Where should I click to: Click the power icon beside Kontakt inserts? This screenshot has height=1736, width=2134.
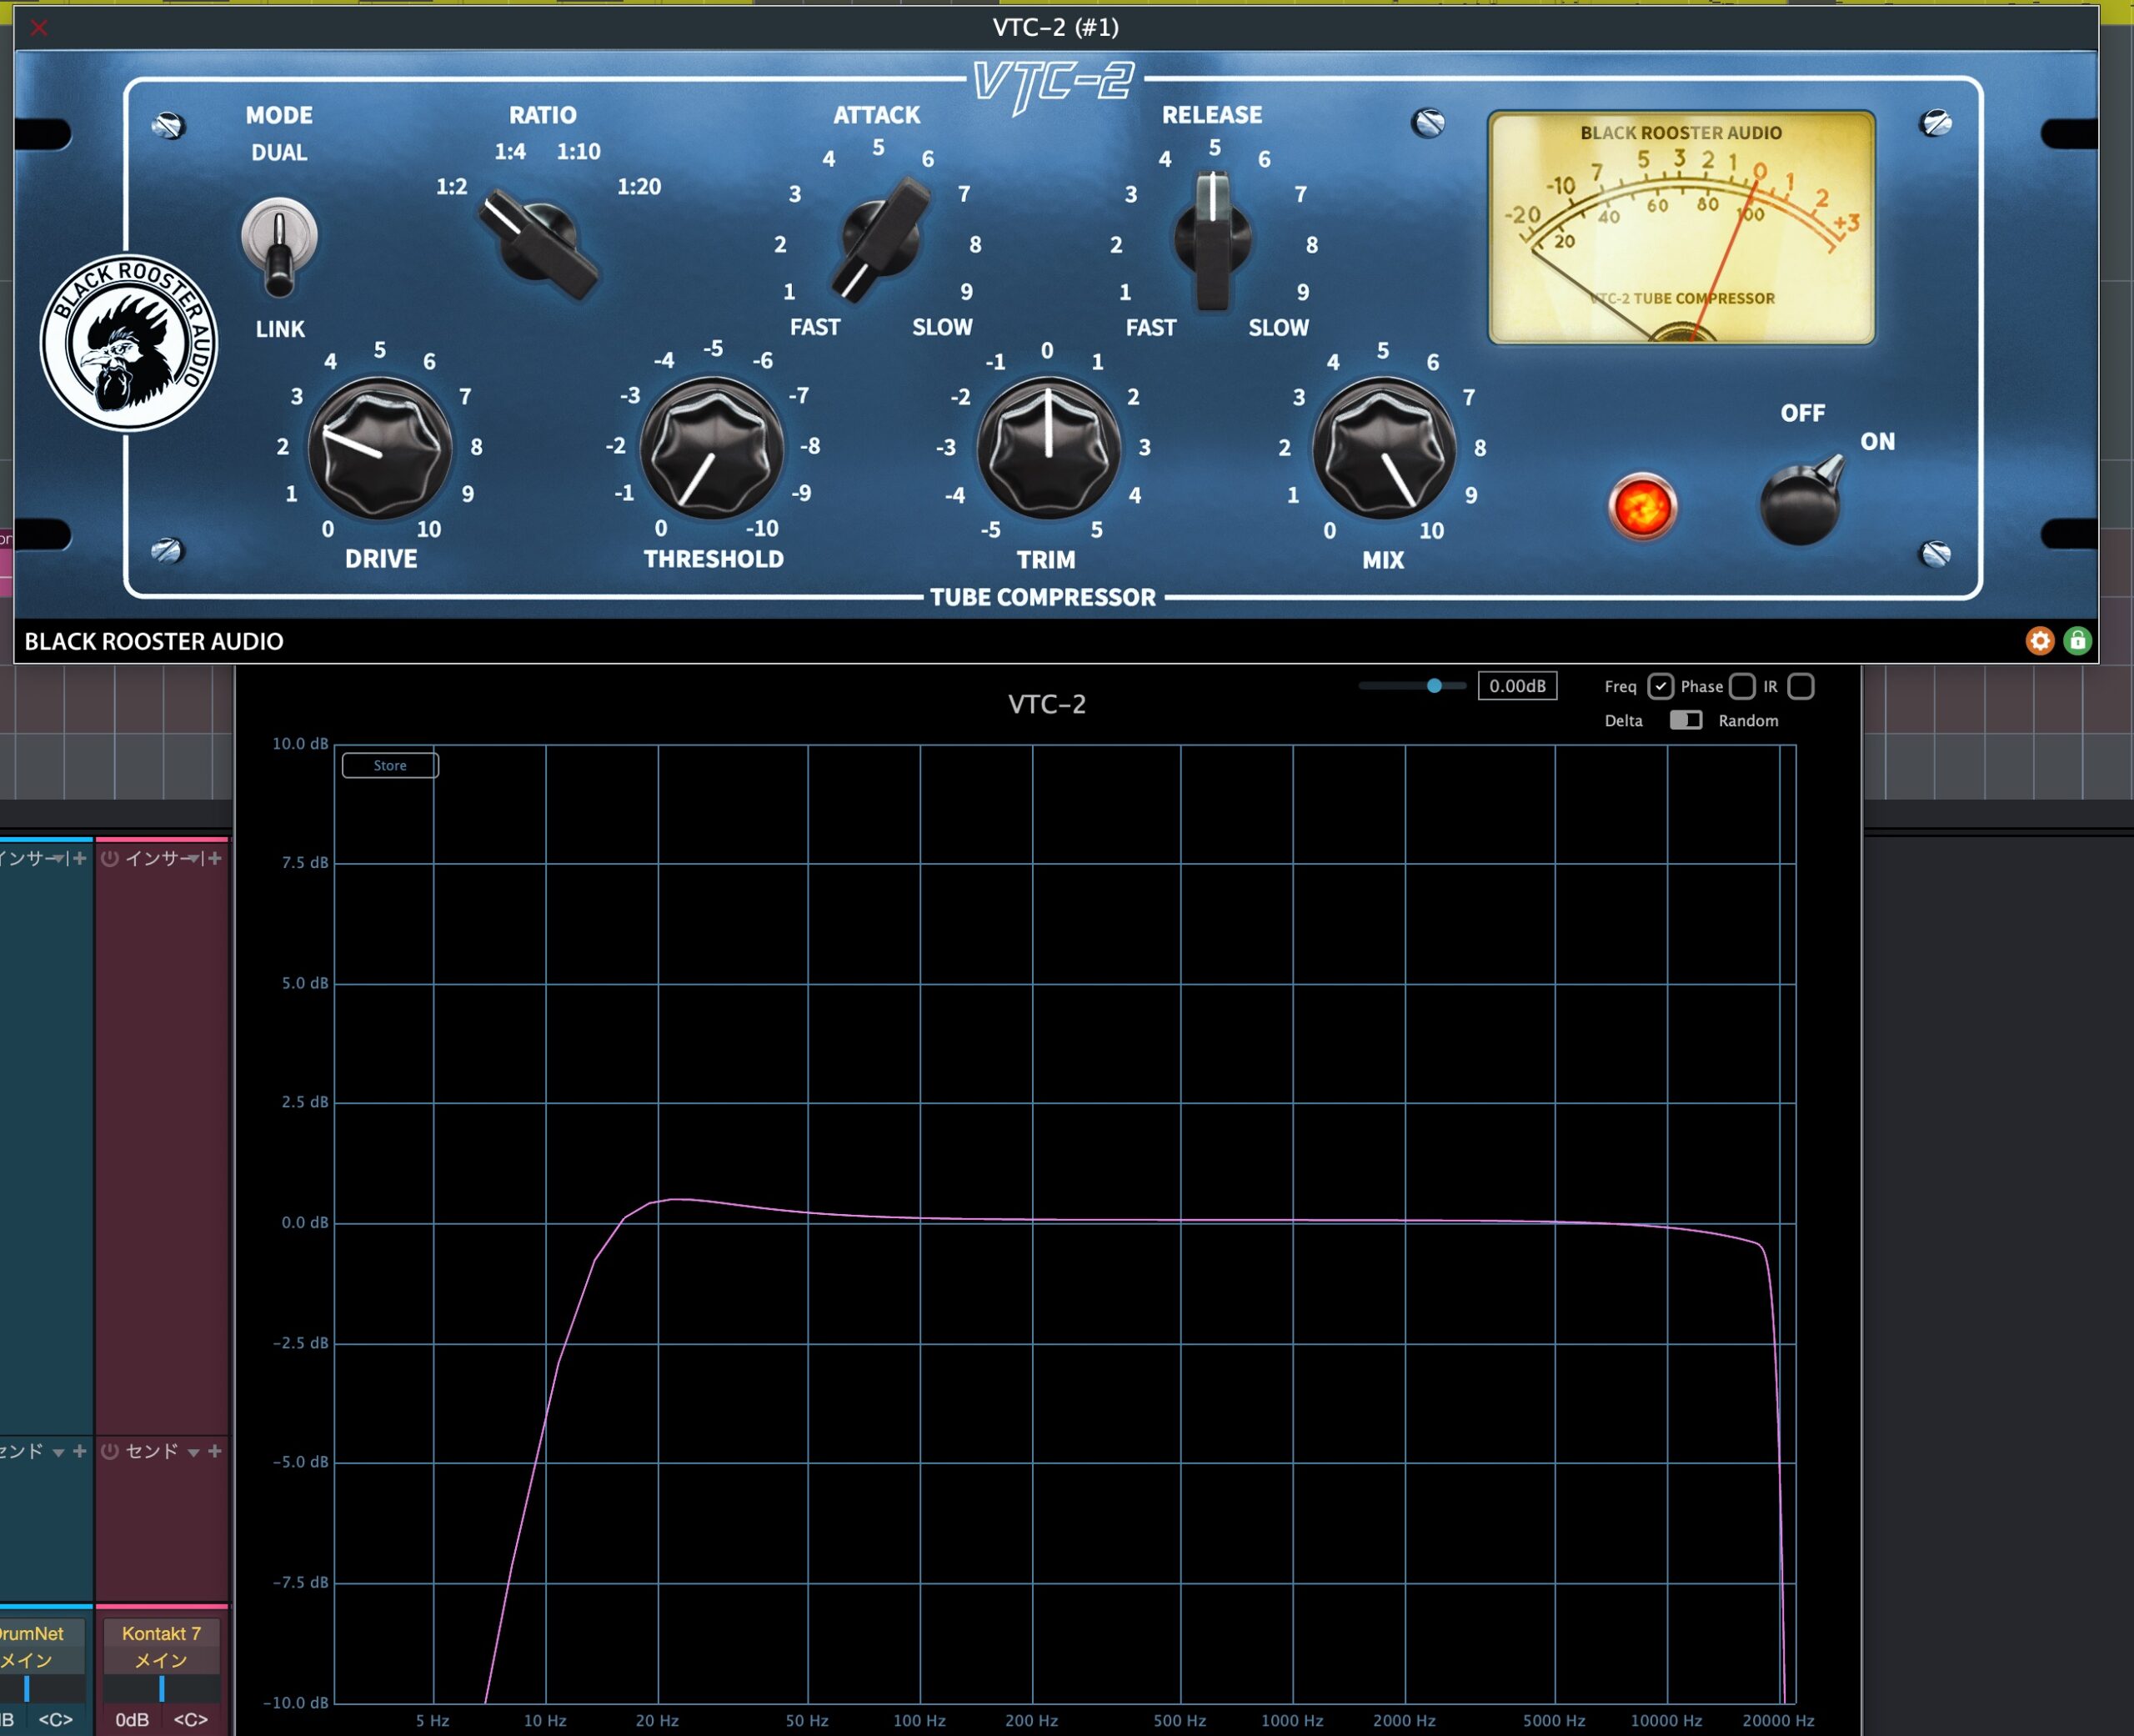point(110,859)
